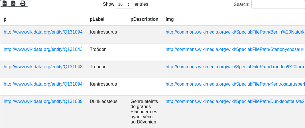Screen dimensions: 305x128
Task: Open Q131043 link beside the Stenonychosaurus image
Action: pyautogui.click(x=43, y=49)
